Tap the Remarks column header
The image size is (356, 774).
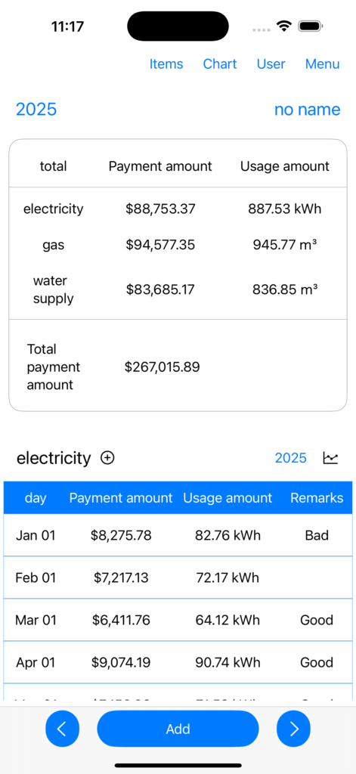pyautogui.click(x=317, y=497)
